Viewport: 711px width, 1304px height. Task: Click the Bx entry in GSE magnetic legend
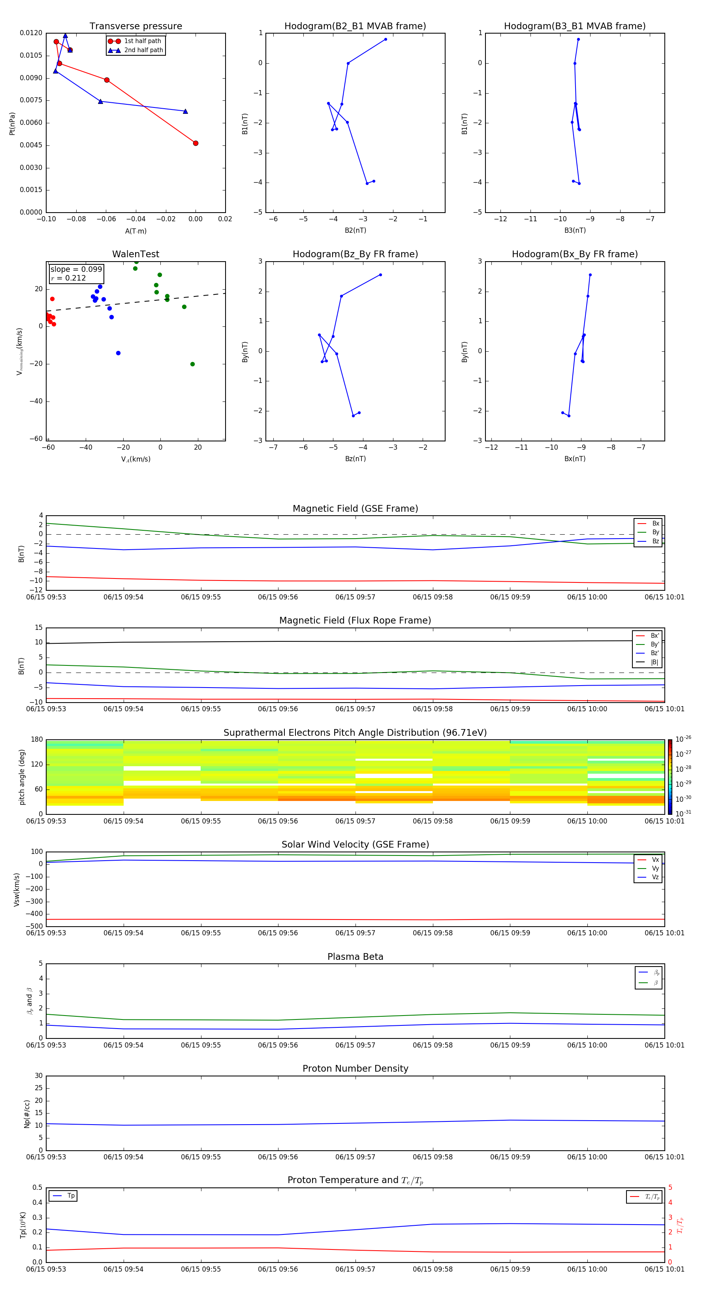coord(648,524)
